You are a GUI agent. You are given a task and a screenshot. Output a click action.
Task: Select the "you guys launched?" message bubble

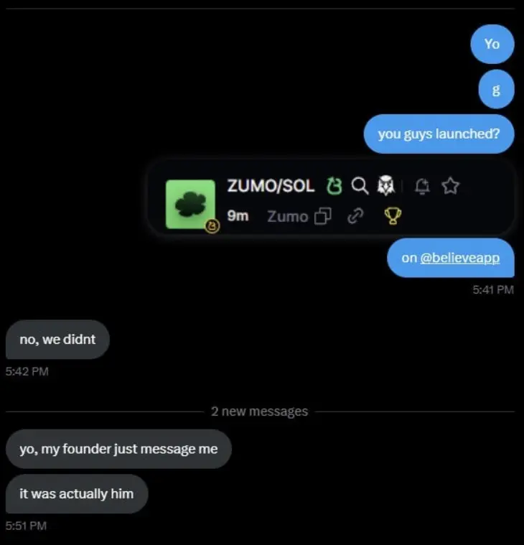tap(439, 134)
